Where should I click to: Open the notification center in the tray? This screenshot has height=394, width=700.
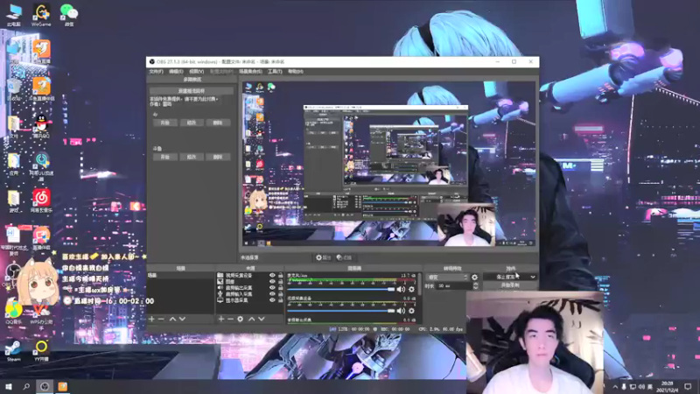[x=688, y=386]
